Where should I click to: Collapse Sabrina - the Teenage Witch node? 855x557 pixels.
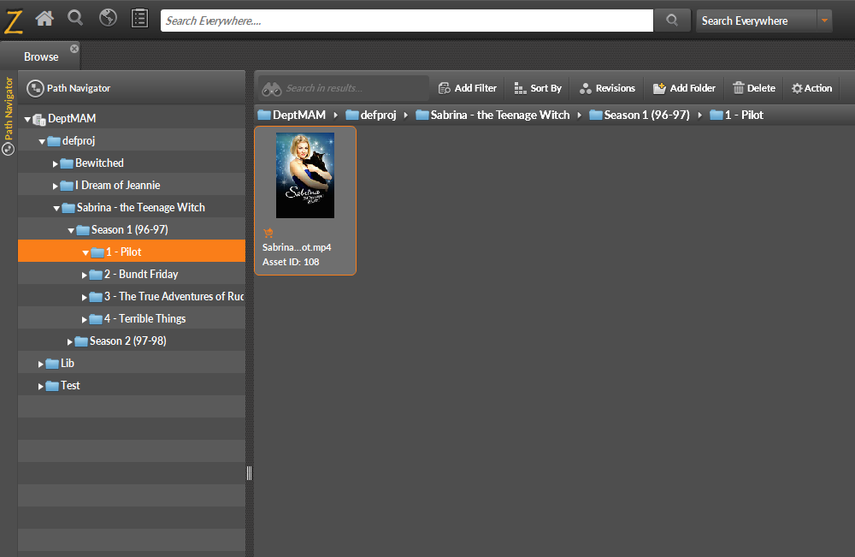56,209
